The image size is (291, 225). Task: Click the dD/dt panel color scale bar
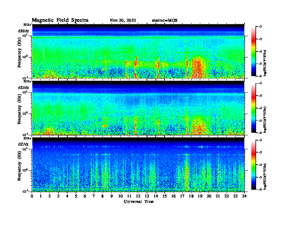(x=254, y=108)
